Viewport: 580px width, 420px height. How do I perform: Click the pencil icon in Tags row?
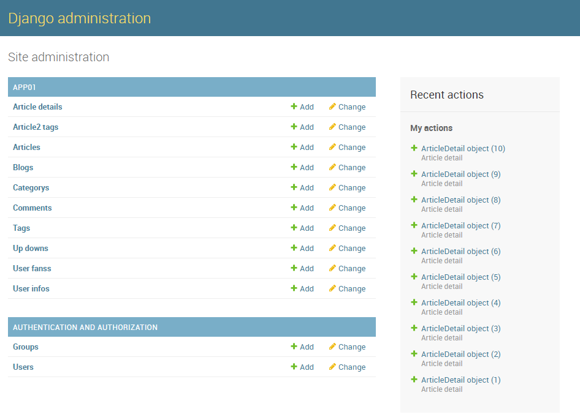tap(332, 228)
